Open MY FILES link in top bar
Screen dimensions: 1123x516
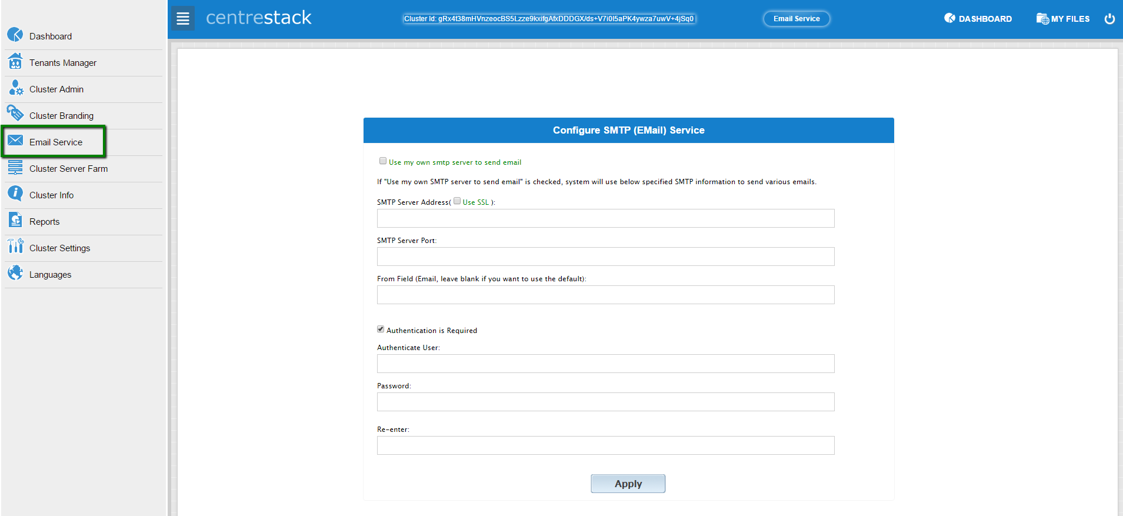tap(1070, 19)
